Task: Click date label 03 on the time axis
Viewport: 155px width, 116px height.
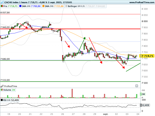Action: click(127, 114)
